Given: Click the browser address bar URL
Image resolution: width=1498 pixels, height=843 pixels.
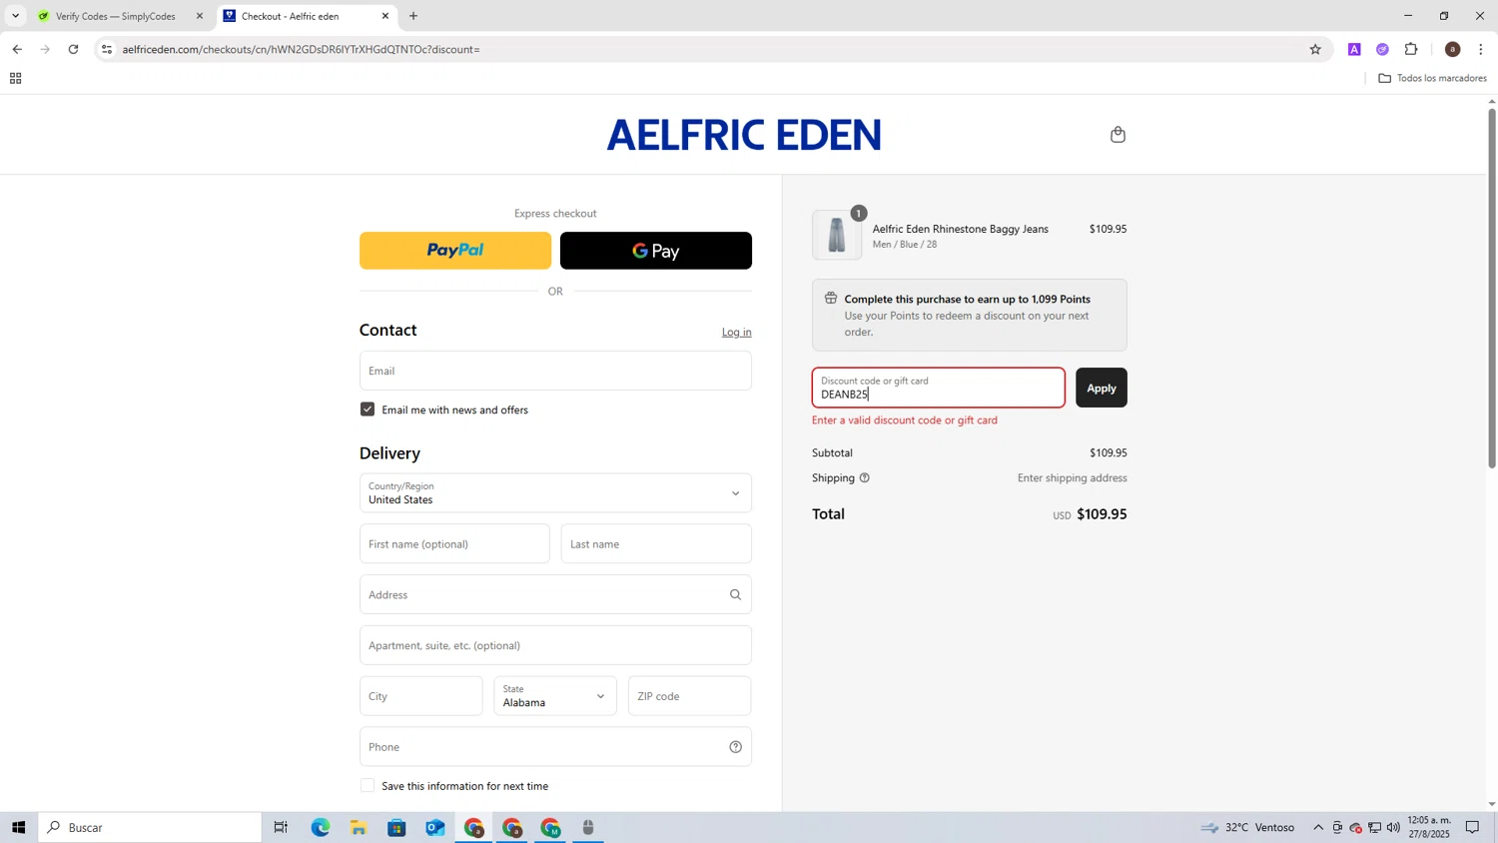Looking at the screenshot, I should point(301,49).
